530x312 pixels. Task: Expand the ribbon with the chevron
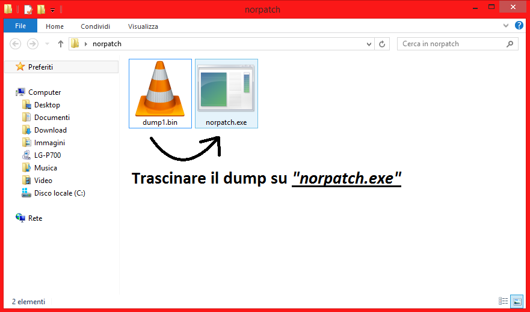(506, 26)
